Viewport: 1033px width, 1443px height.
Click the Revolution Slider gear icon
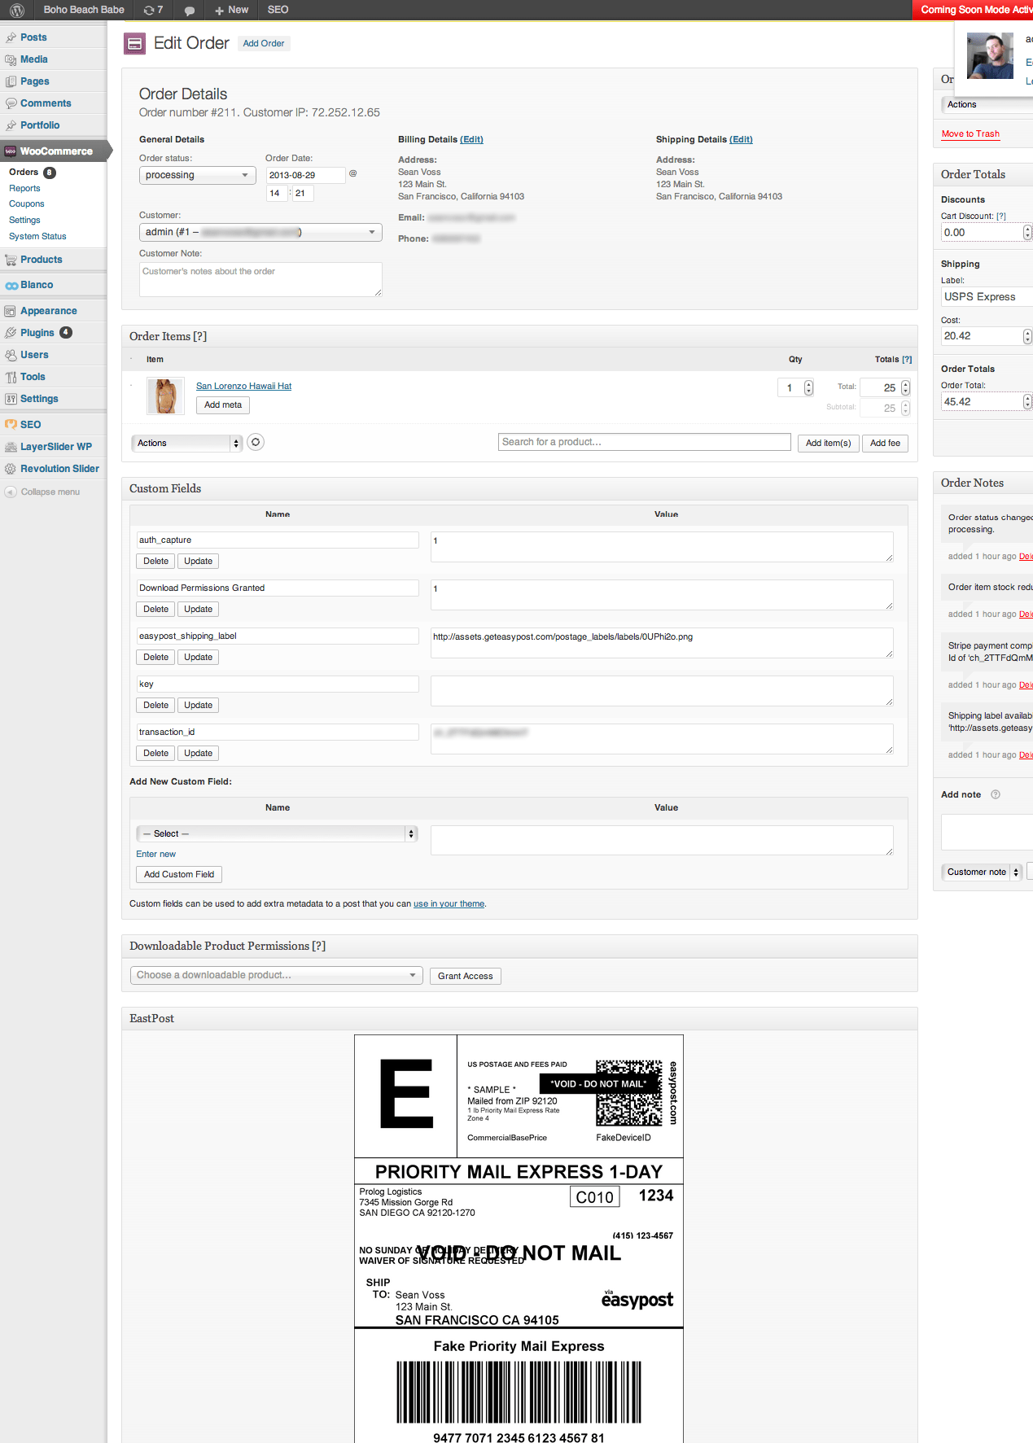click(11, 469)
